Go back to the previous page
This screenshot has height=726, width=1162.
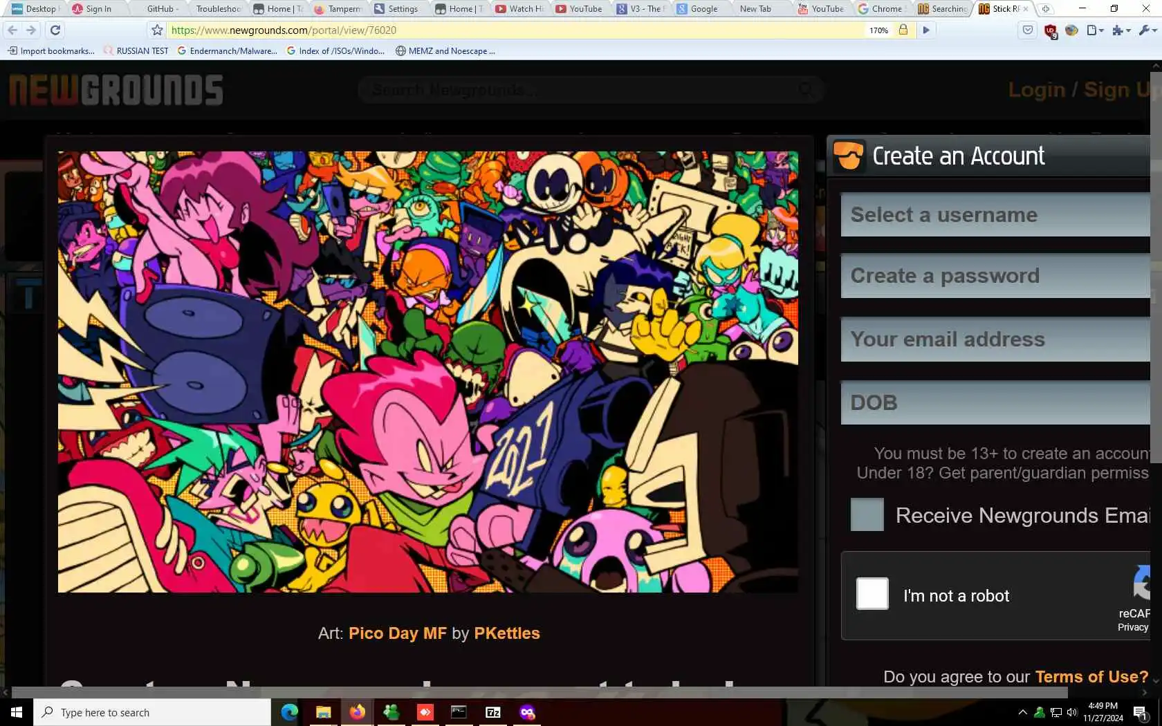pyautogui.click(x=12, y=30)
